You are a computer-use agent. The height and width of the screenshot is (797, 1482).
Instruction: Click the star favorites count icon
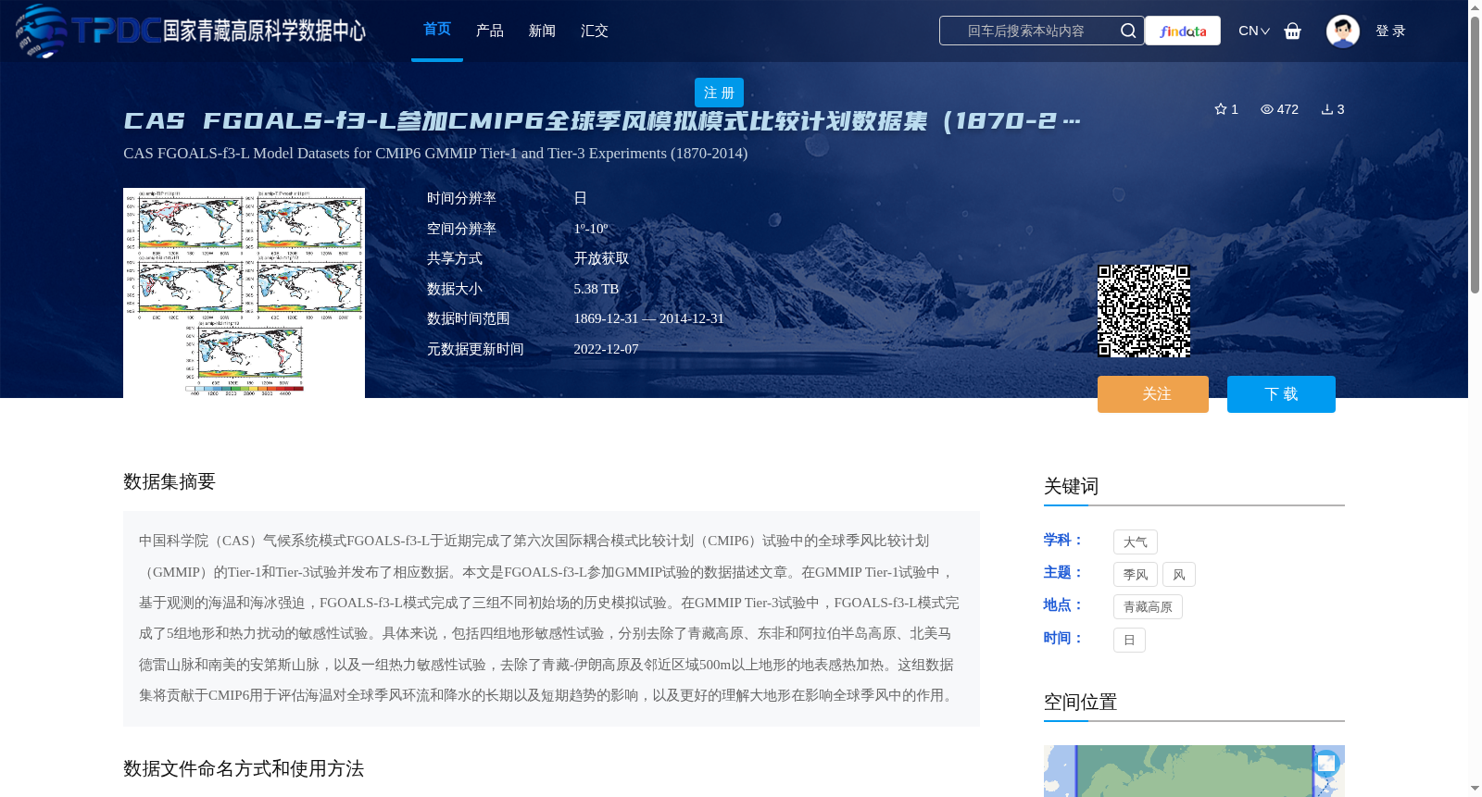tap(1221, 109)
